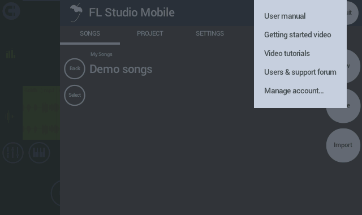Open the User manual menu entry
362x215 pixels.
(285, 16)
